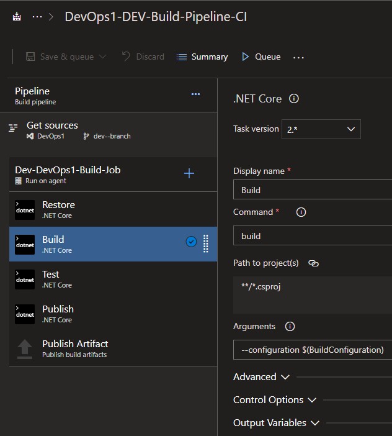Select the Restore .NET Core task
The width and height of the screenshot is (392, 436).
click(114, 209)
